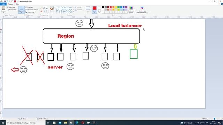Select the Color picker eyedropper tool
Screen dimensions: 223x125
coord(44,11)
